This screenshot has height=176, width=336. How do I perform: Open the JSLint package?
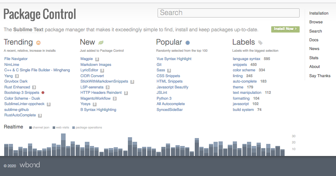(162, 93)
